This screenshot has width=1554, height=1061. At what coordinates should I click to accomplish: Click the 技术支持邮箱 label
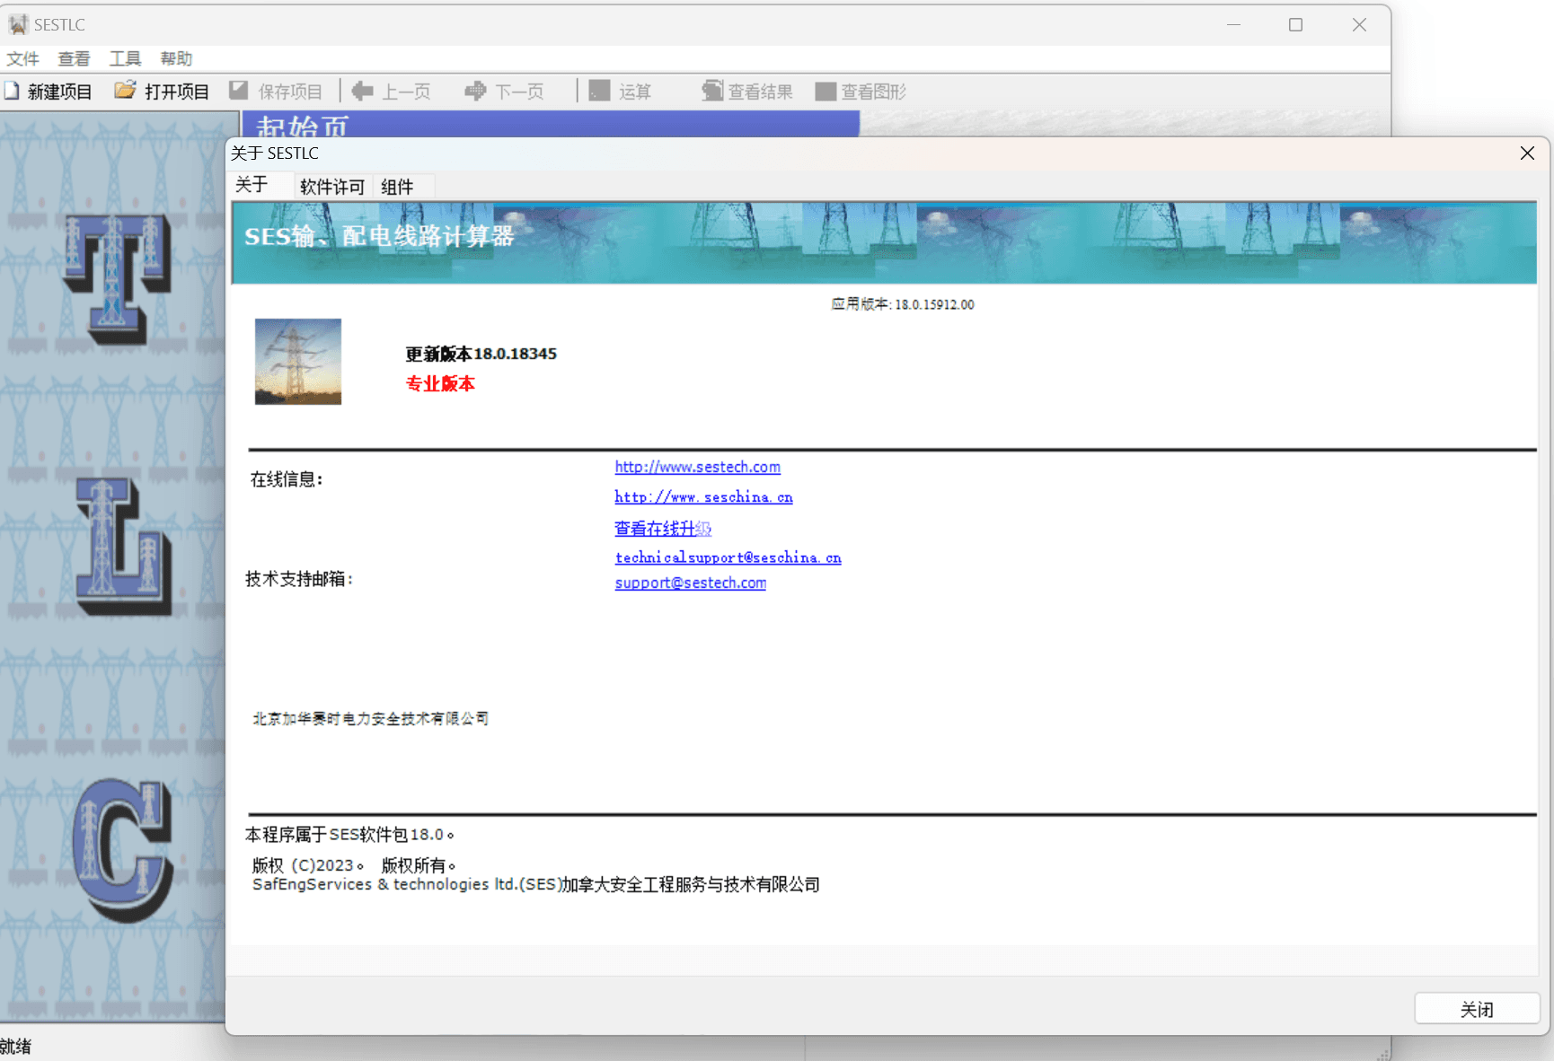299,579
